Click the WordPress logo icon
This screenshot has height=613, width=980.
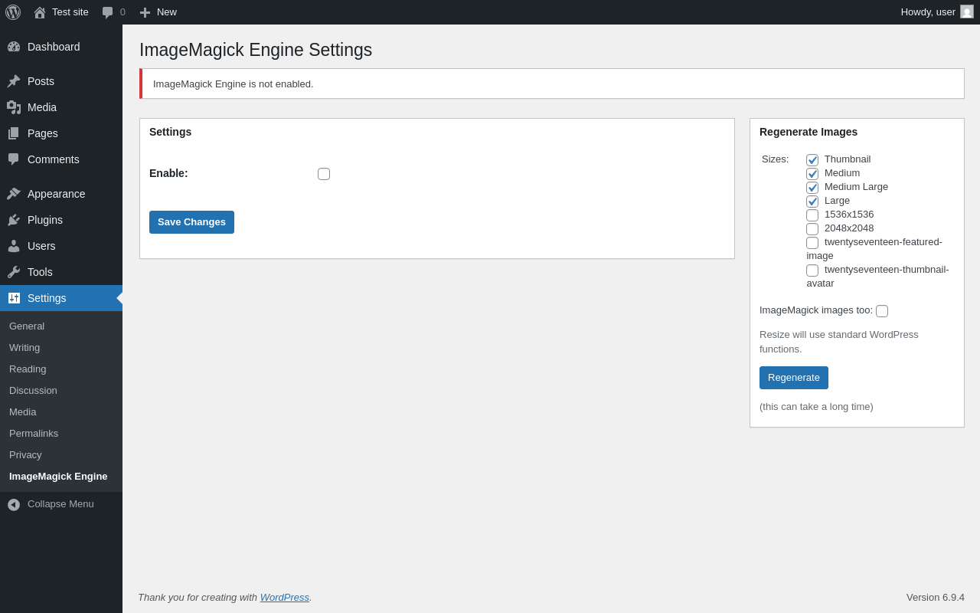click(13, 12)
